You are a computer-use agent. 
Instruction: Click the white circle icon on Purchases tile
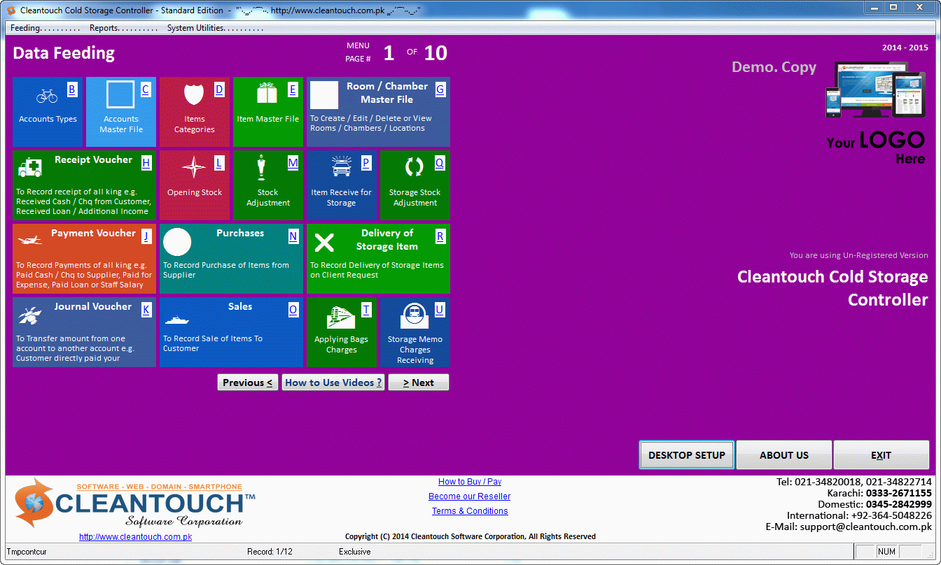point(177,242)
